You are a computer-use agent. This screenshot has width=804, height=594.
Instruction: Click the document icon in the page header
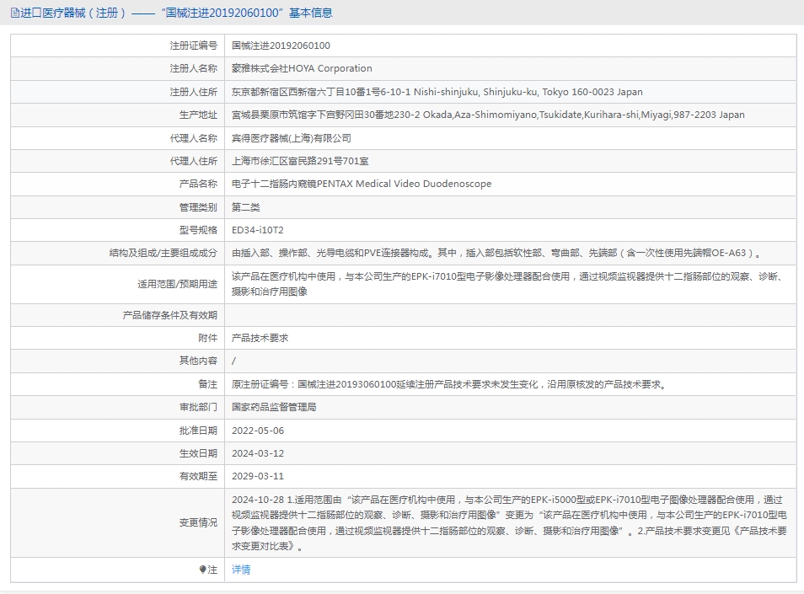[15, 13]
